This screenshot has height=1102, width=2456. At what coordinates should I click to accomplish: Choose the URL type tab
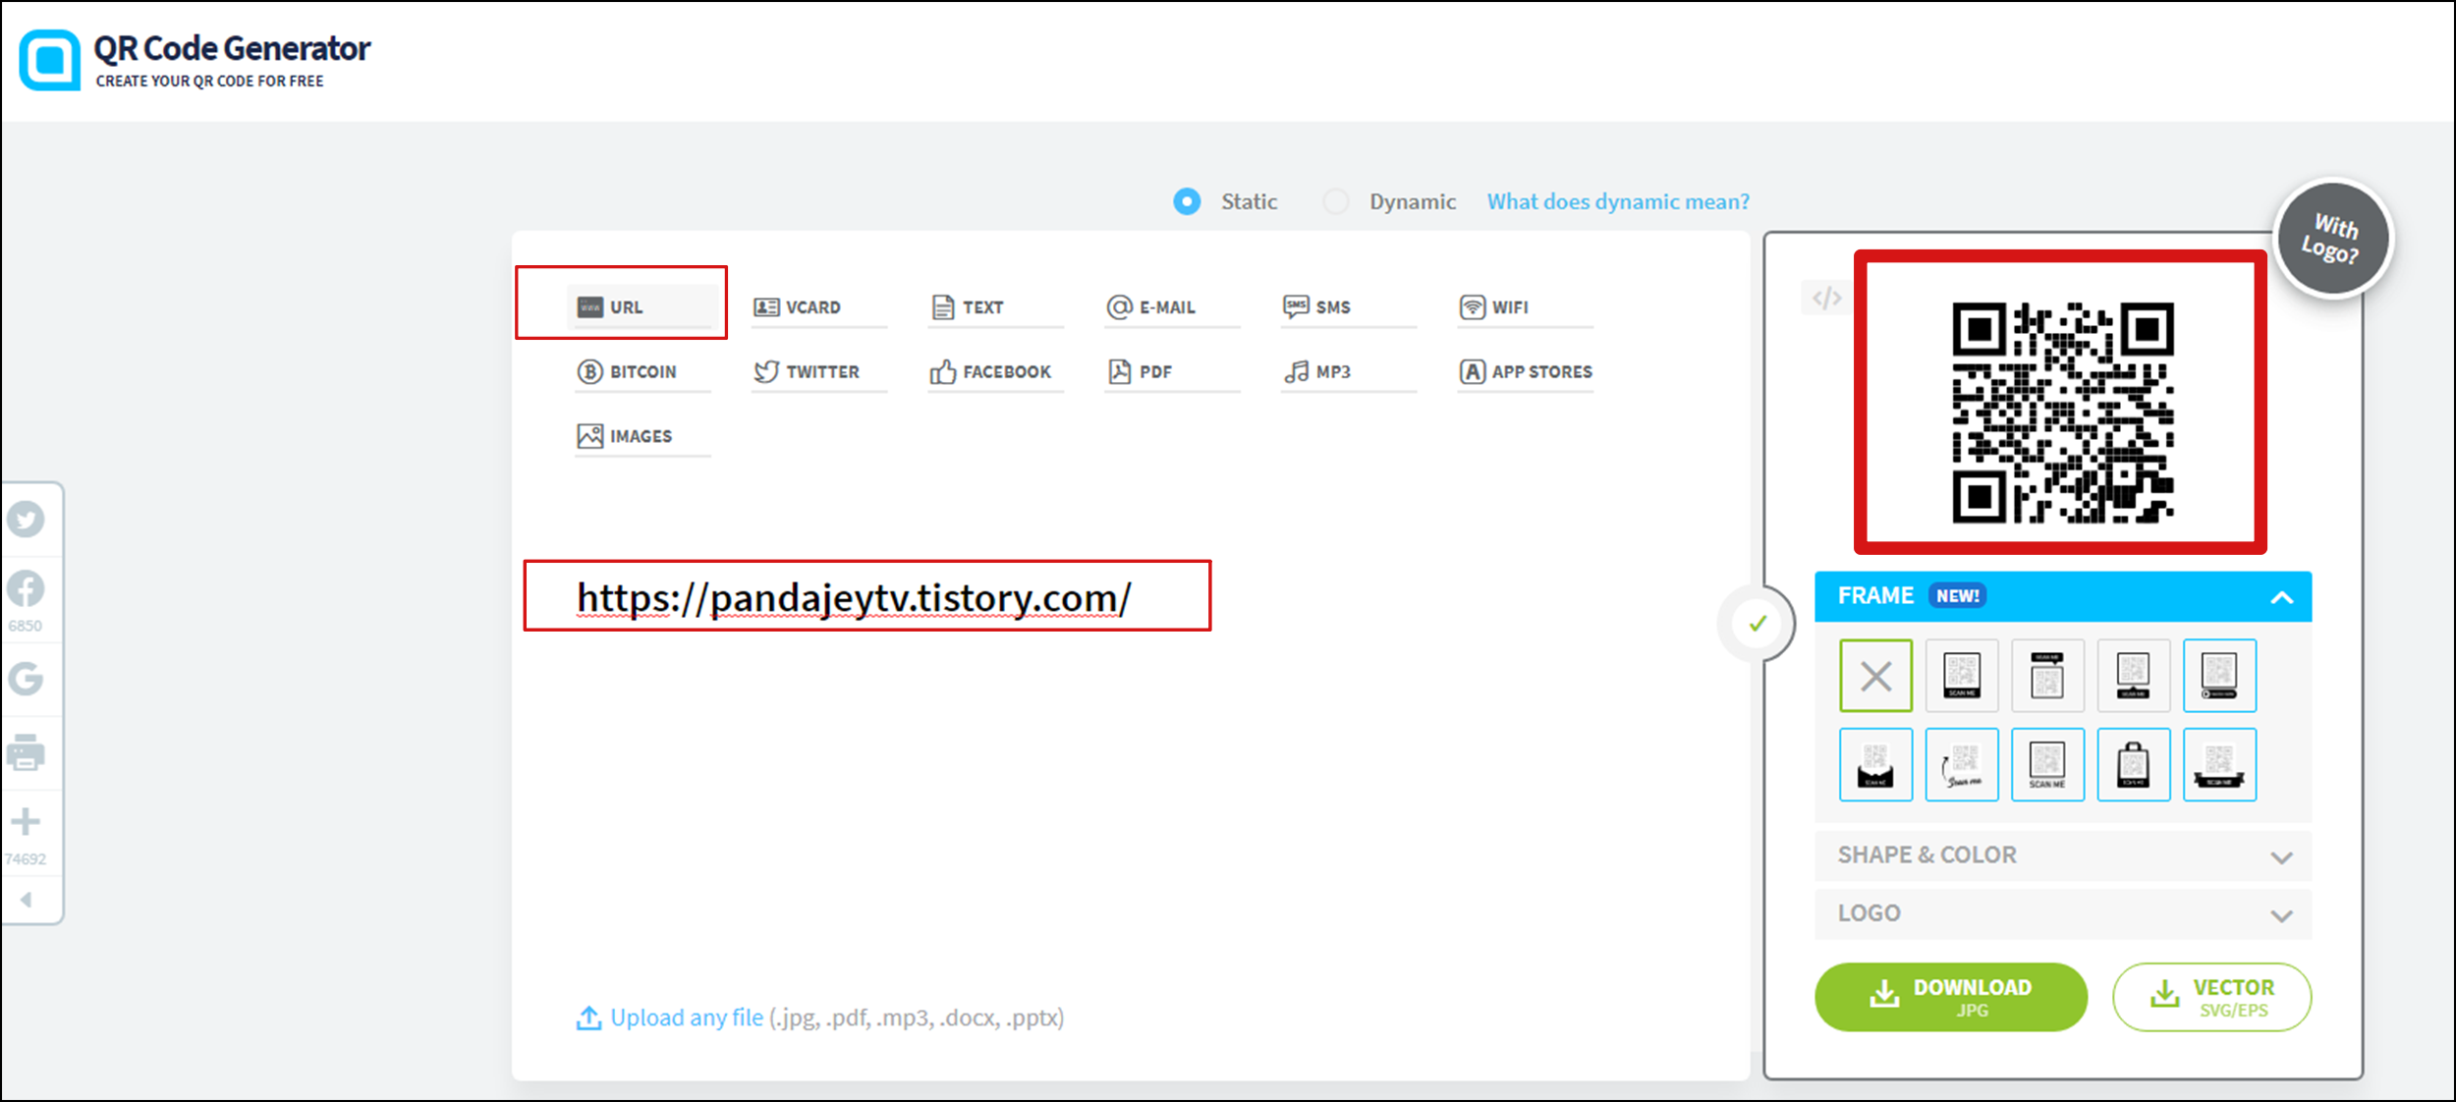click(x=642, y=307)
